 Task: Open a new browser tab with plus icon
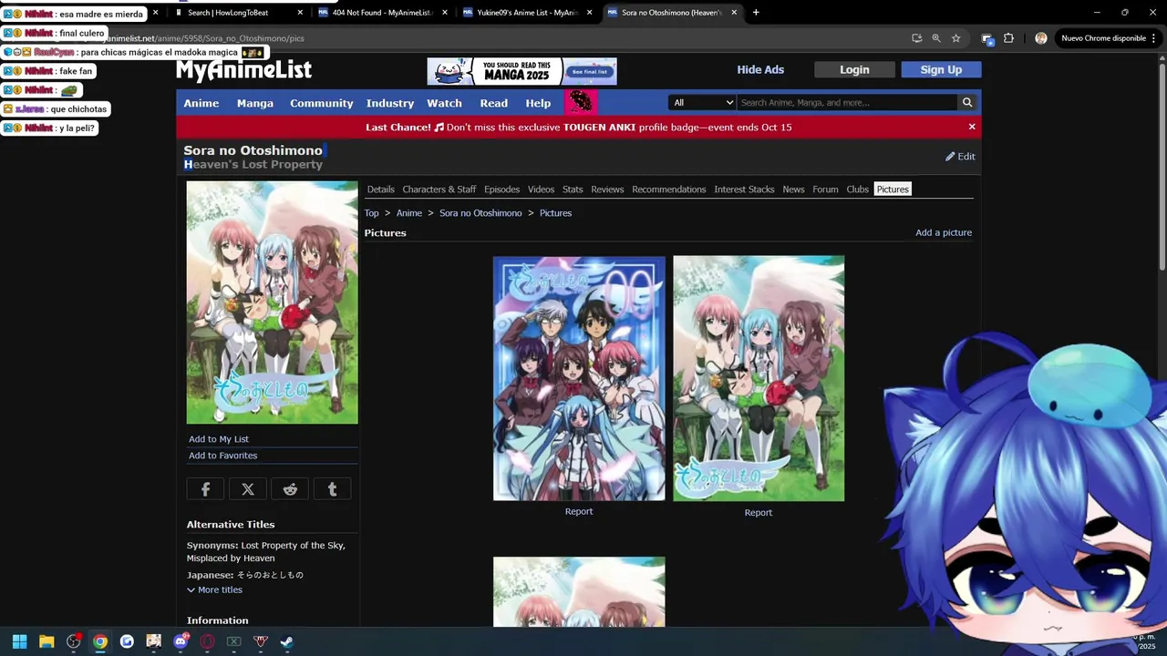coord(756,13)
